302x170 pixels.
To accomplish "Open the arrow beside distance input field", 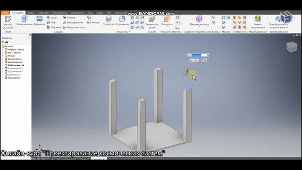I will point(208,55).
